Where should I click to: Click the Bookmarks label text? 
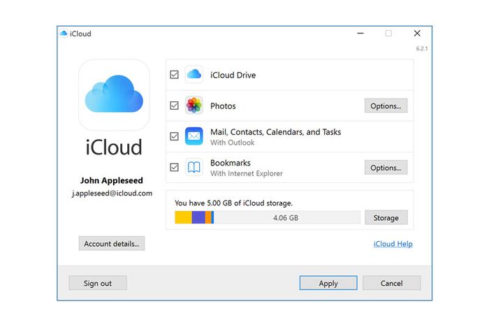[231, 163]
